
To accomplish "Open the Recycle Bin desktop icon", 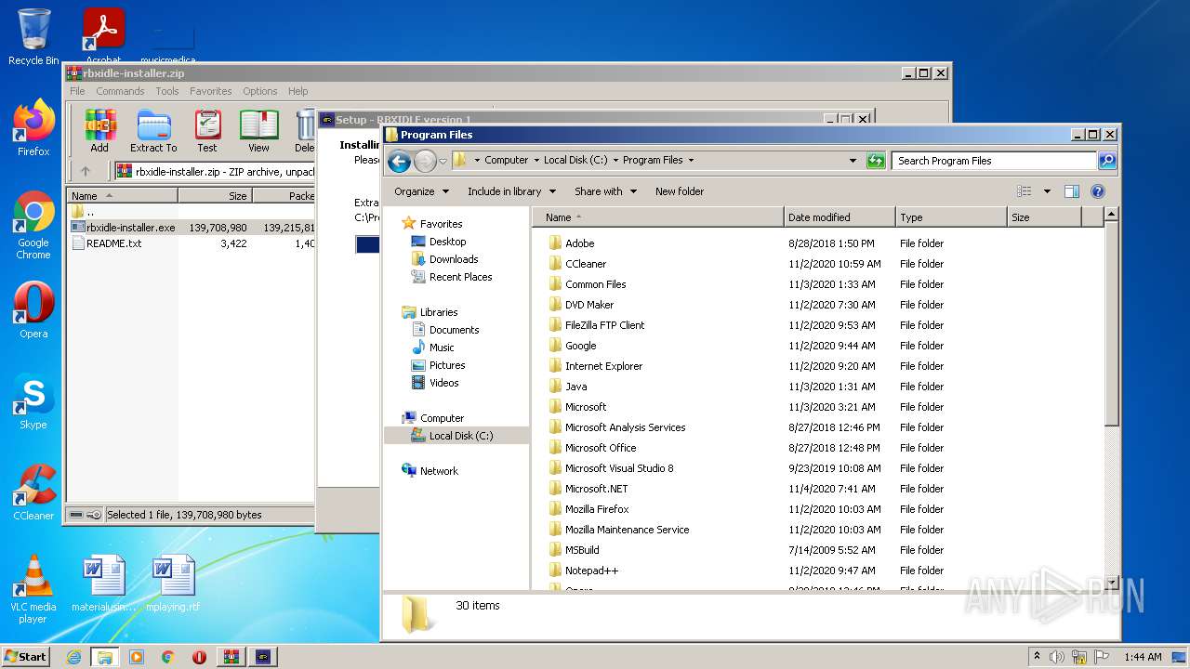I will click(x=33, y=37).
